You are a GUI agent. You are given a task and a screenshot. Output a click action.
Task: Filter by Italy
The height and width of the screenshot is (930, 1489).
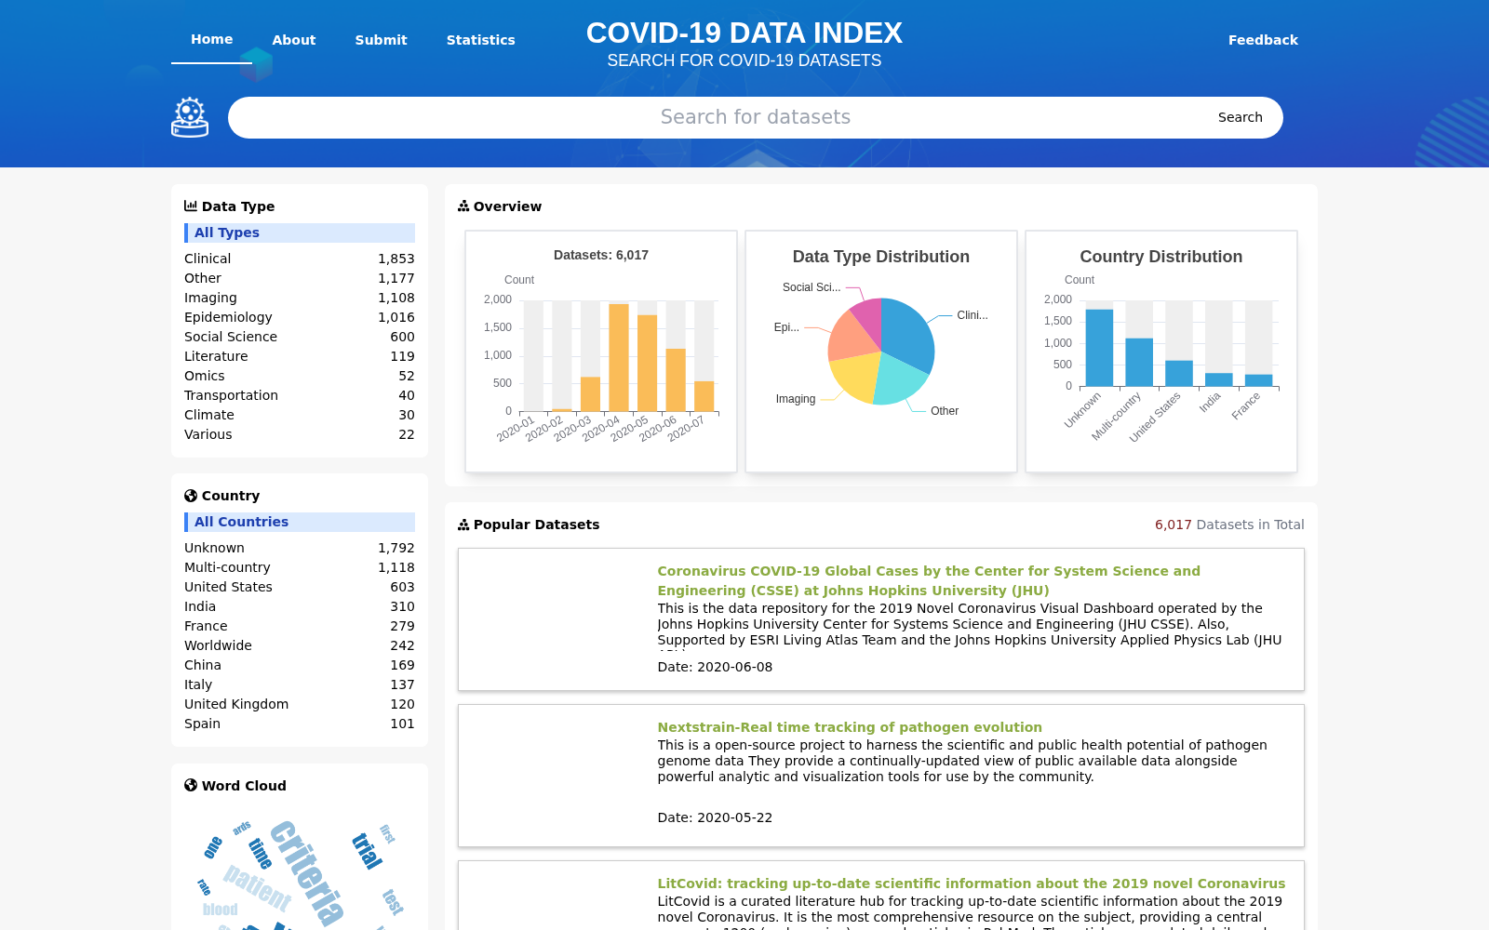(300, 684)
